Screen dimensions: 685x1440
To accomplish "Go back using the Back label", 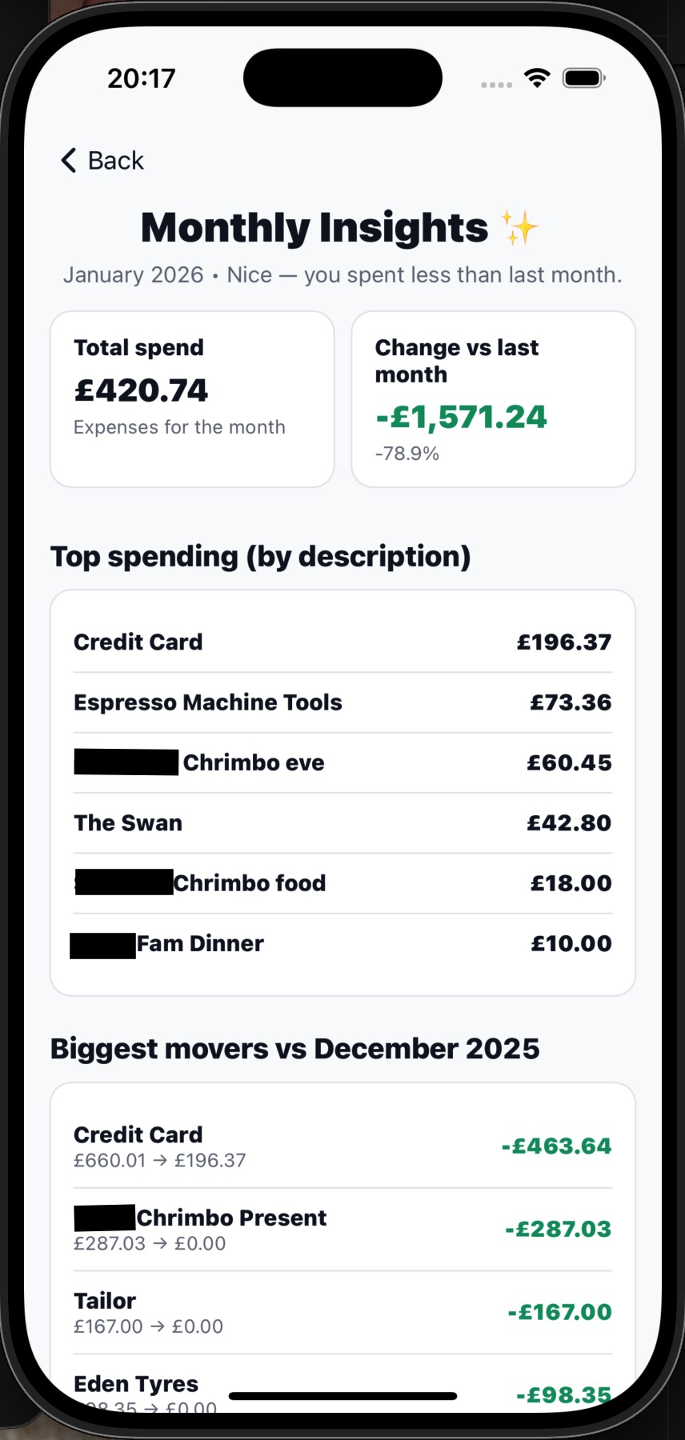I will [116, 161].
